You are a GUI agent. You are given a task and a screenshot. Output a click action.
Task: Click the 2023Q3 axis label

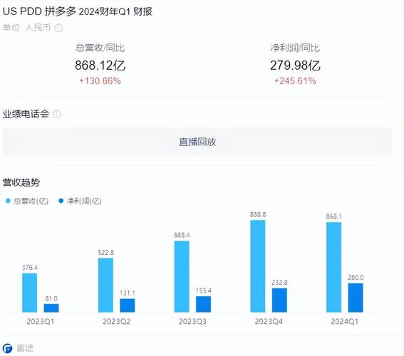click(192, 322)
